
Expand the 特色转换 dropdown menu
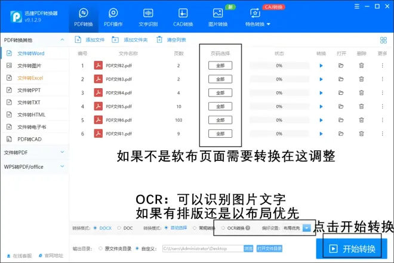coord(257,17)
